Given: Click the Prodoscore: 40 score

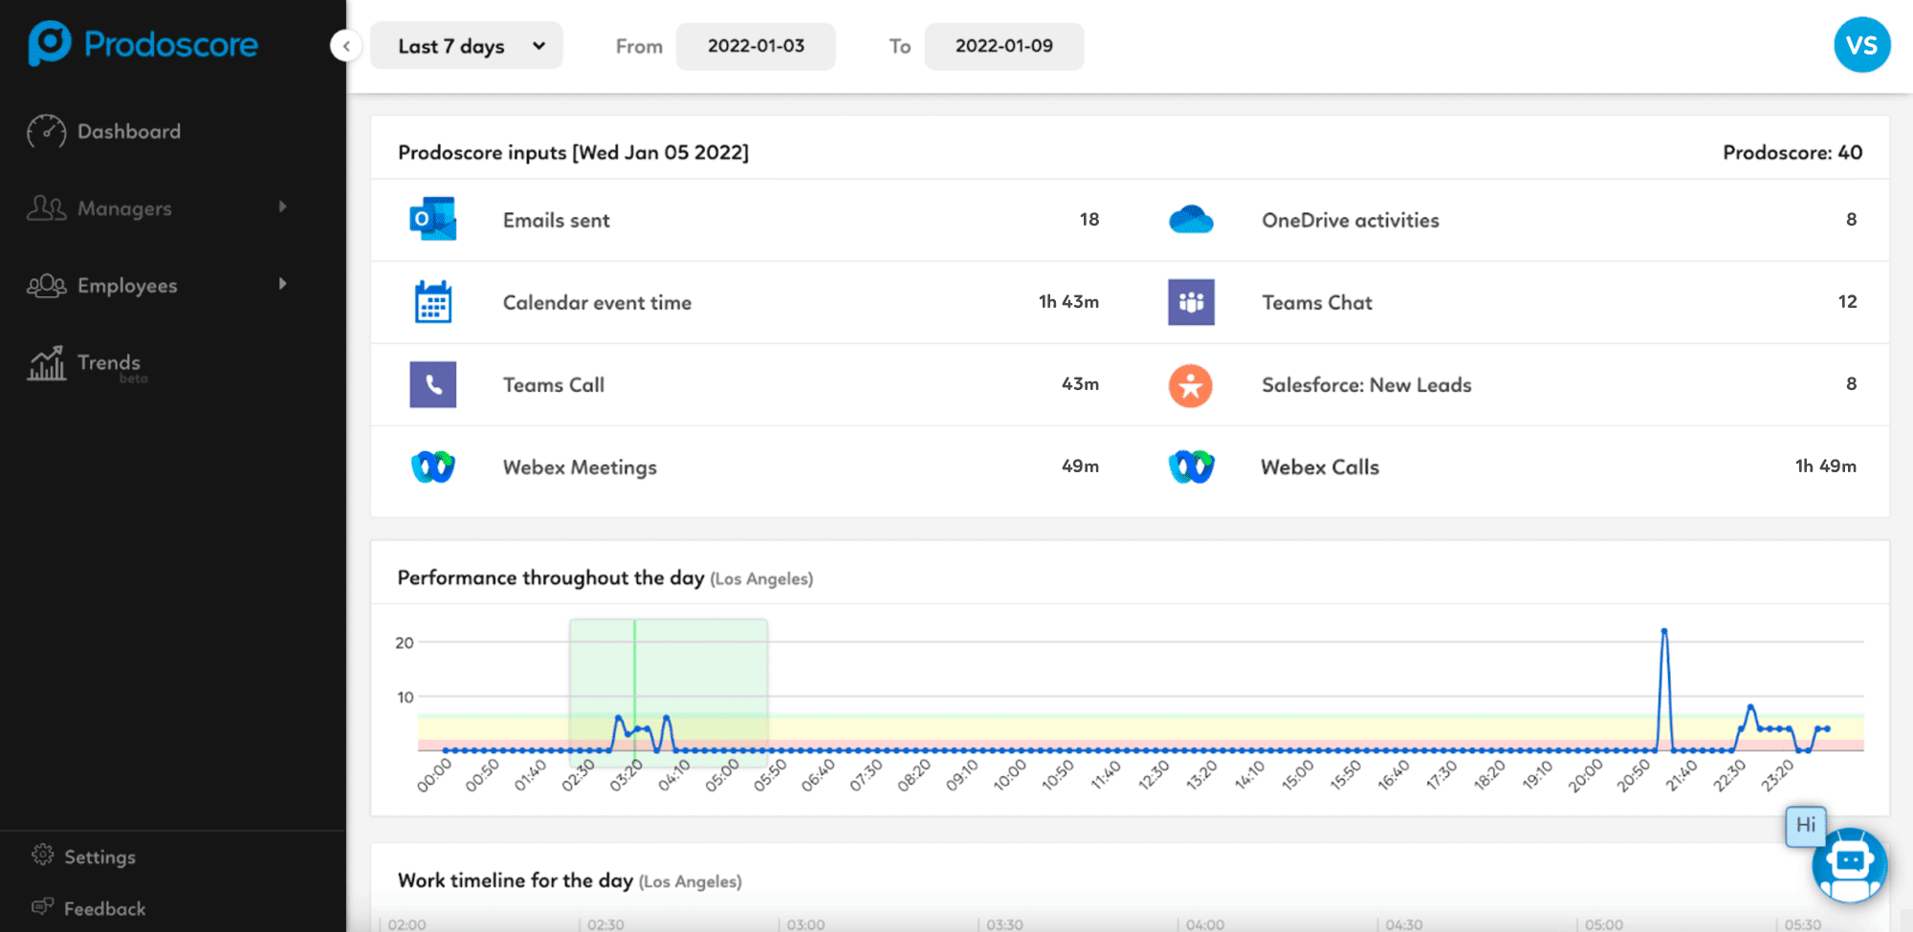Looking at the screenshot, I should point(1792,152).
